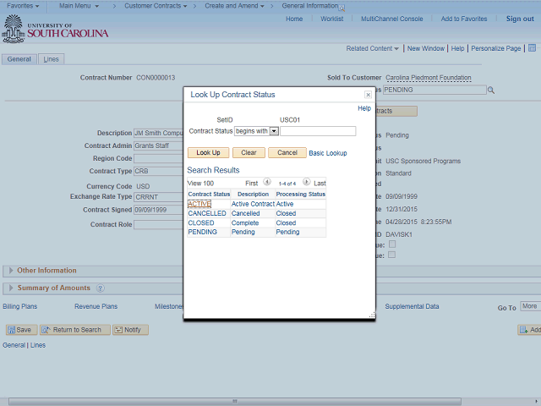This screenshot has width=541, height=406.
Task: Open the Favorites dropdown menu
Action: [x=23, y=6]
